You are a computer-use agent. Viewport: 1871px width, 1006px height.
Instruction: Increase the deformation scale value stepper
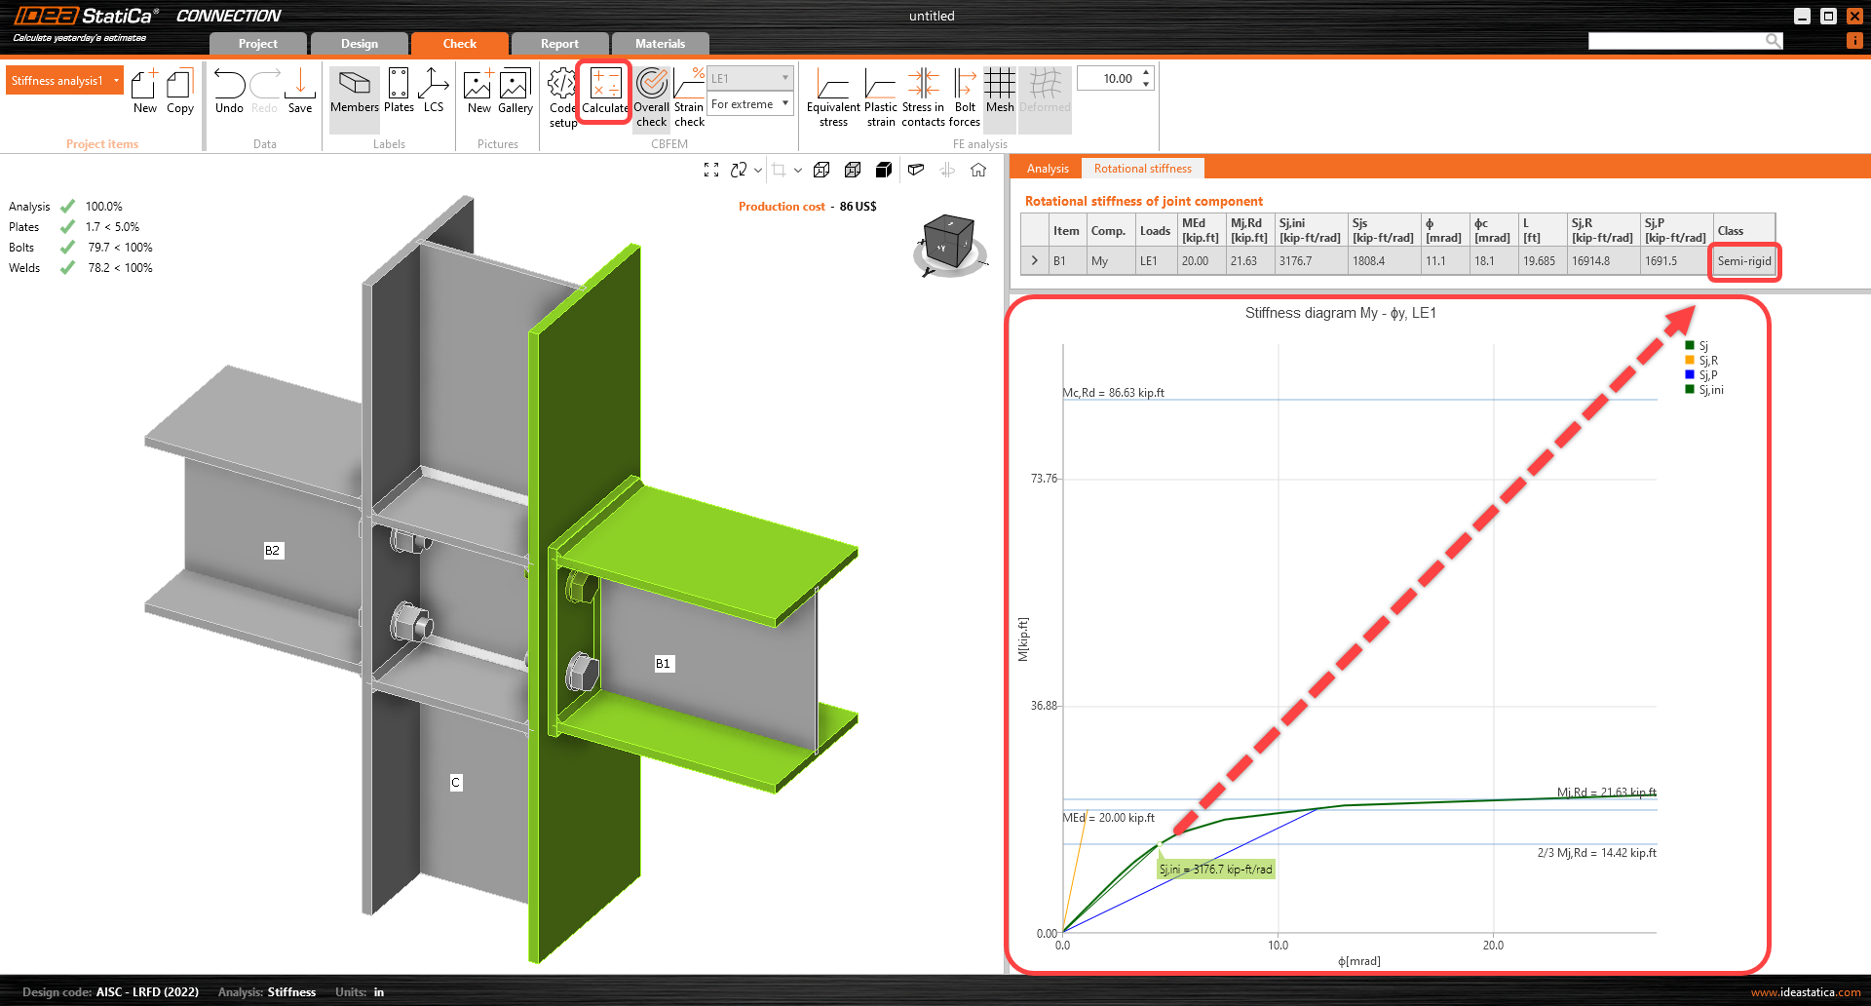(1146, 73)
